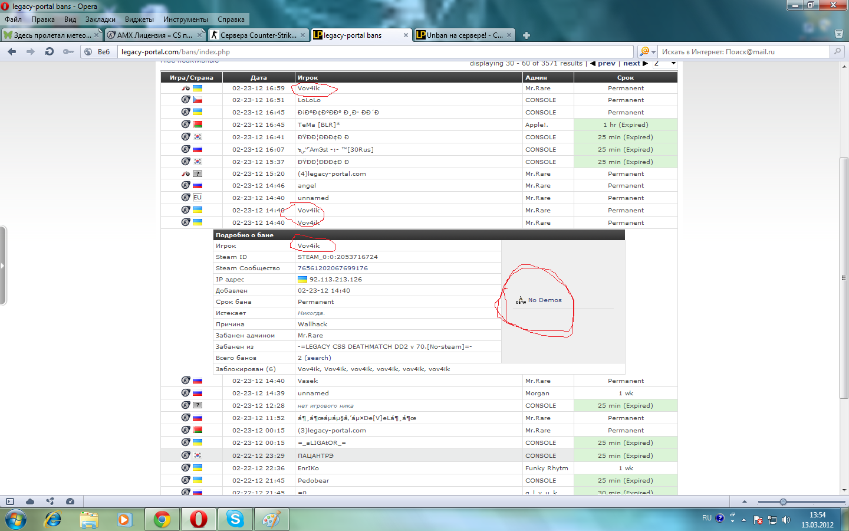Screen dimensions: 849x531
Task: Click the RU language indicator in the taskbar
Action: tap(707, 518)
